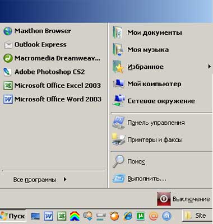
Task: Open the Сетевое окружение network icon
Action: 118,101
